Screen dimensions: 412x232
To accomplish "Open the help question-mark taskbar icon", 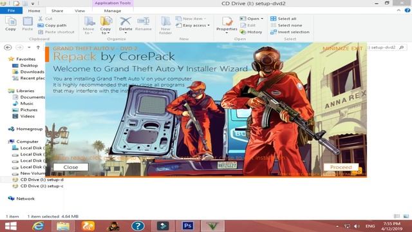I will point(138,226).
